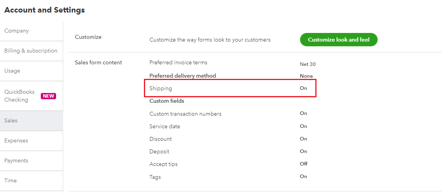The height and width of the screenshot is (193, 442).
Task: Edit the Discount setting row
Action: (161, 139)
